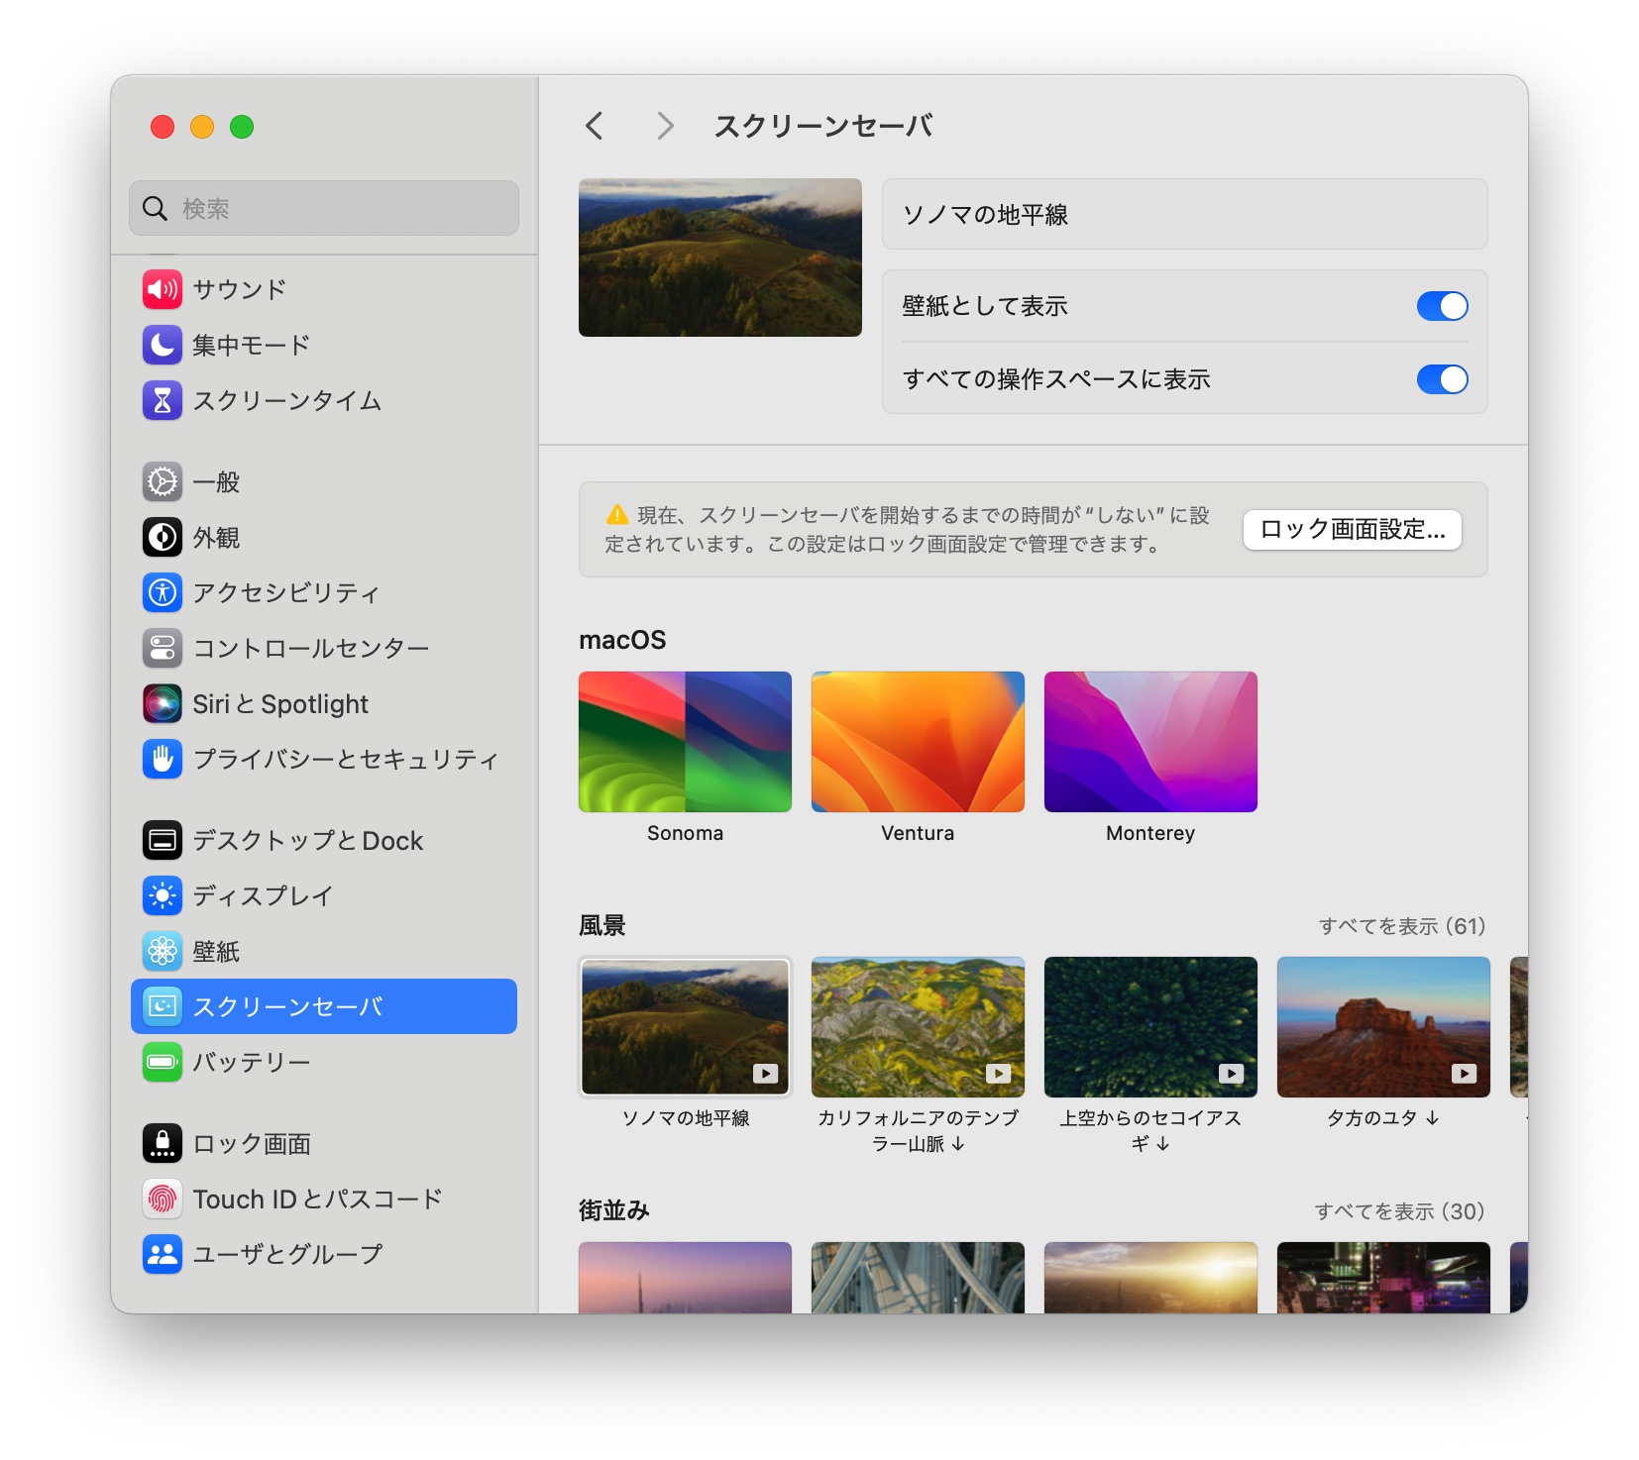Select the 壁紙 sidebar item
Viewport: 1639px width, 1460px height.
(x=324, y=951)
